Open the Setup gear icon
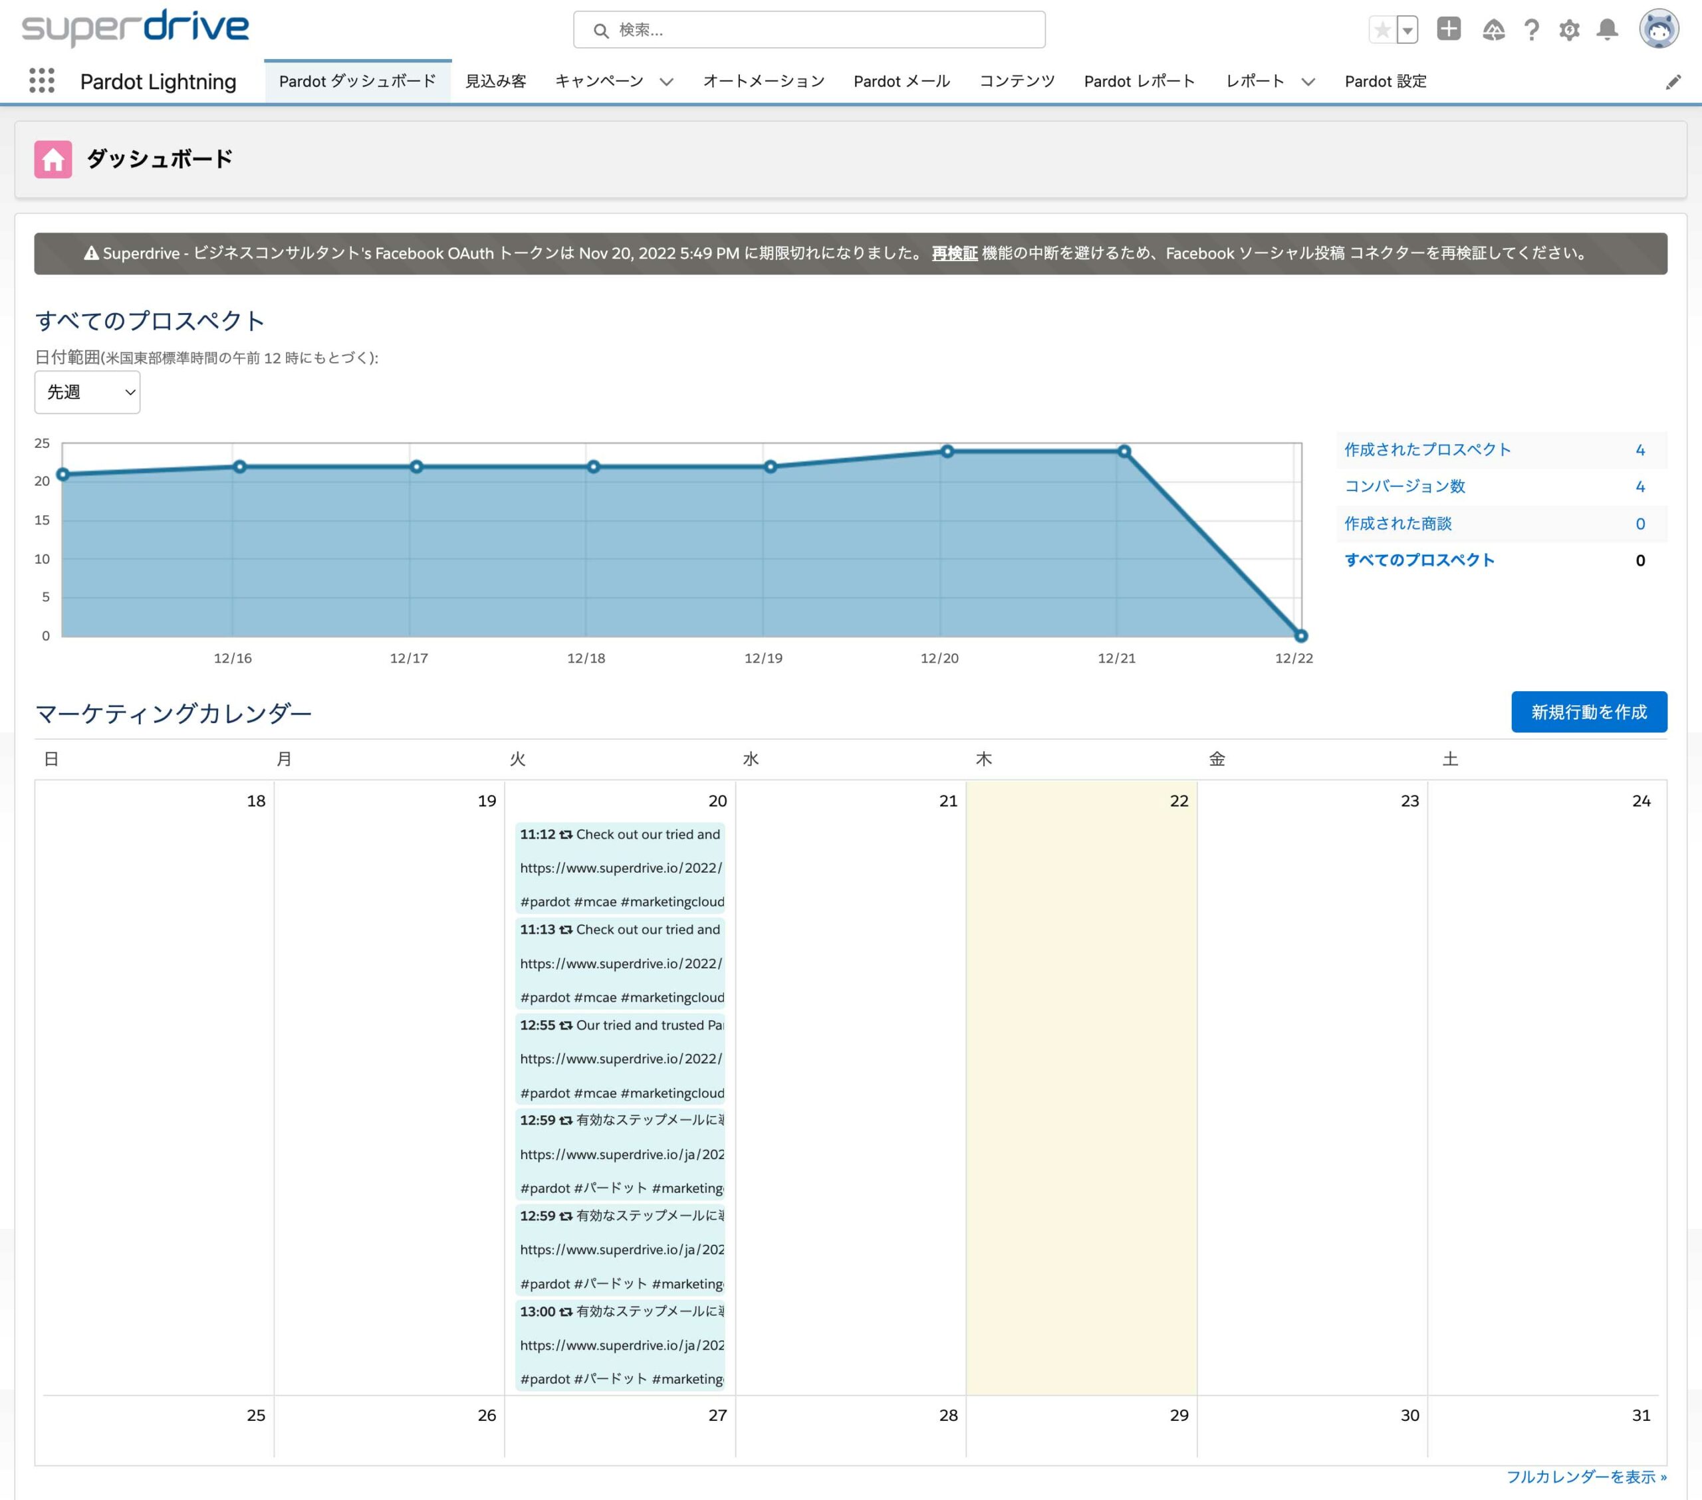This screenshot has width=1702, height=1500. coord(1570,30)
